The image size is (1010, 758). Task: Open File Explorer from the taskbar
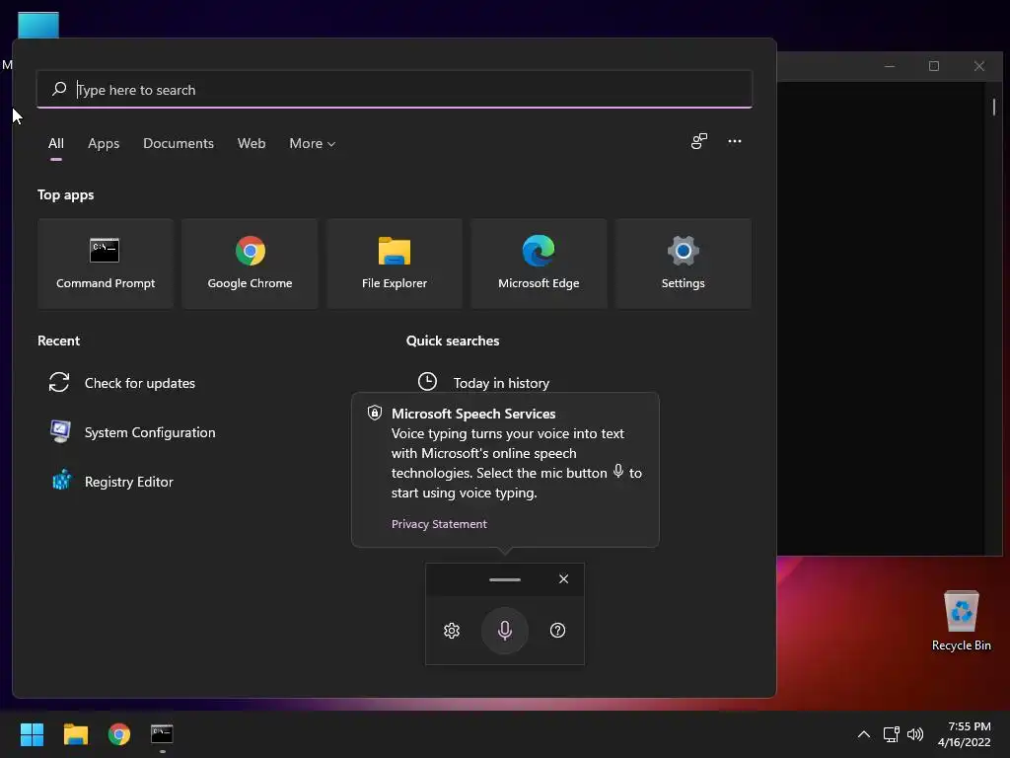click(x=75, y=734)
